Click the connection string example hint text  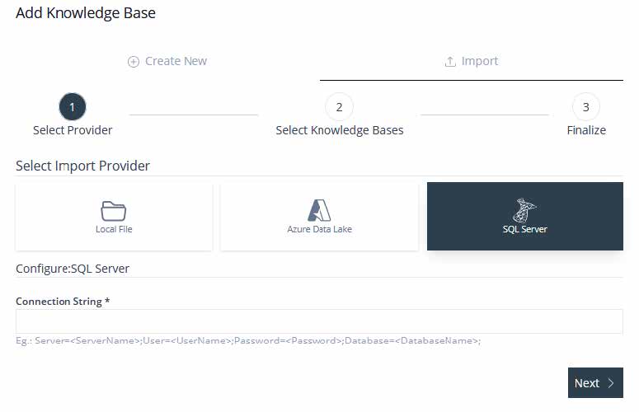pyautogui.click(x=248, y=341)
